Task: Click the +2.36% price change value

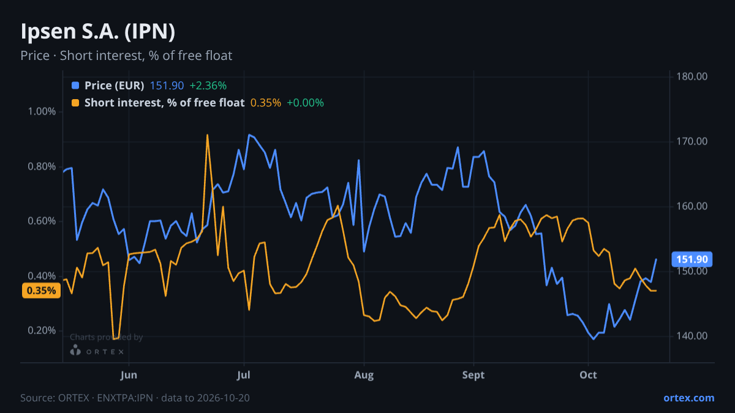Action: [208, 86]
